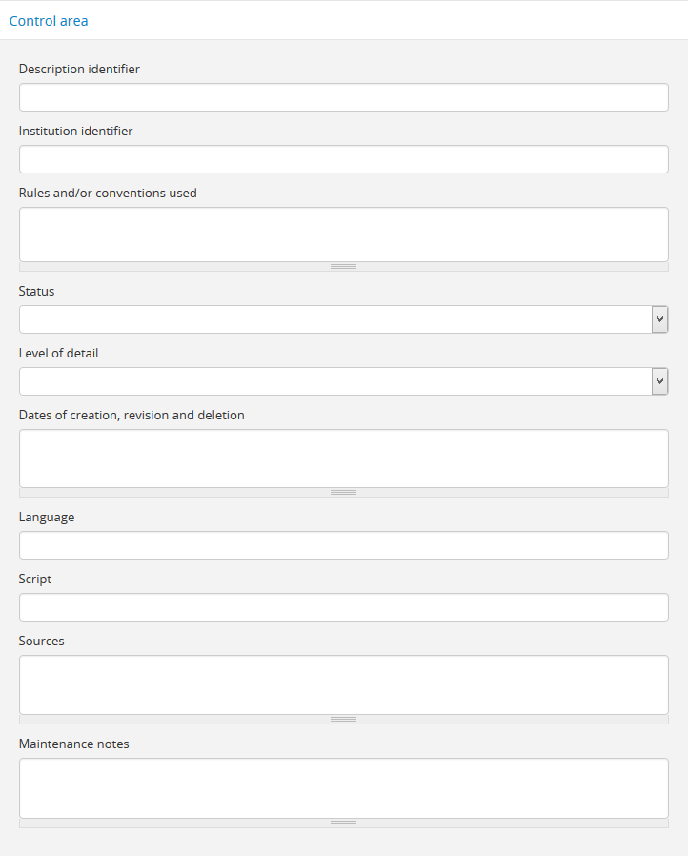This screenshot has height=856, width=688.
Task: Click the Level of detail select box
Action: click(334, 381)
